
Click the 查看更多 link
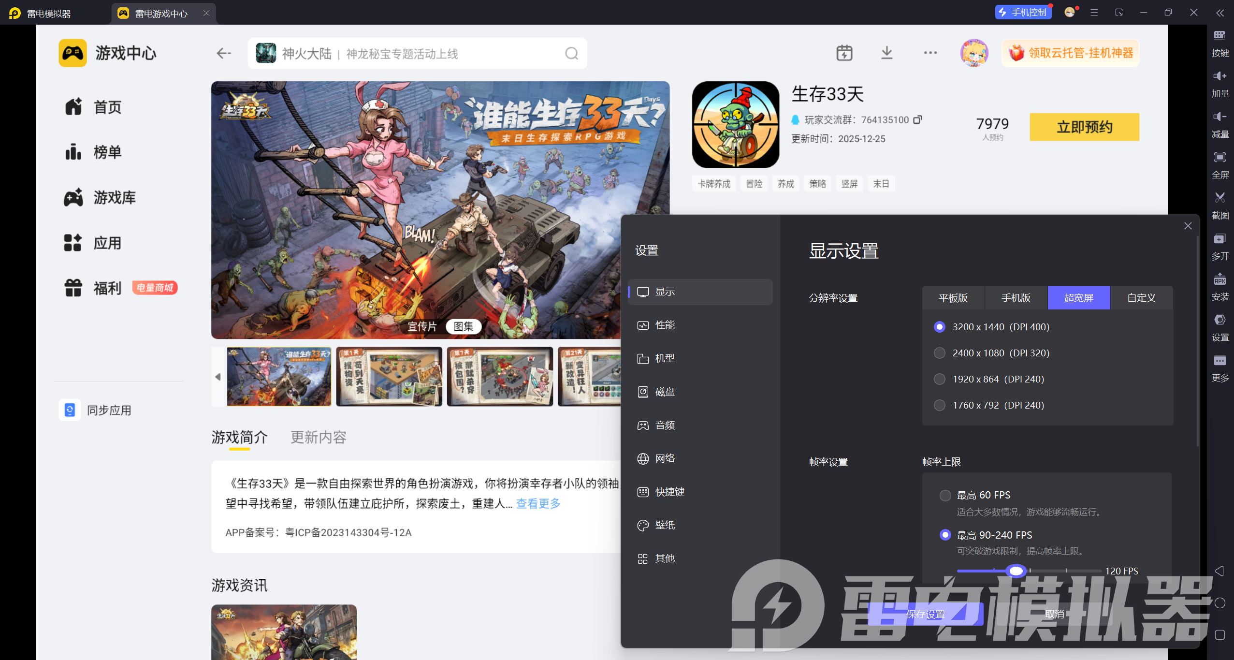click(538, 503)
